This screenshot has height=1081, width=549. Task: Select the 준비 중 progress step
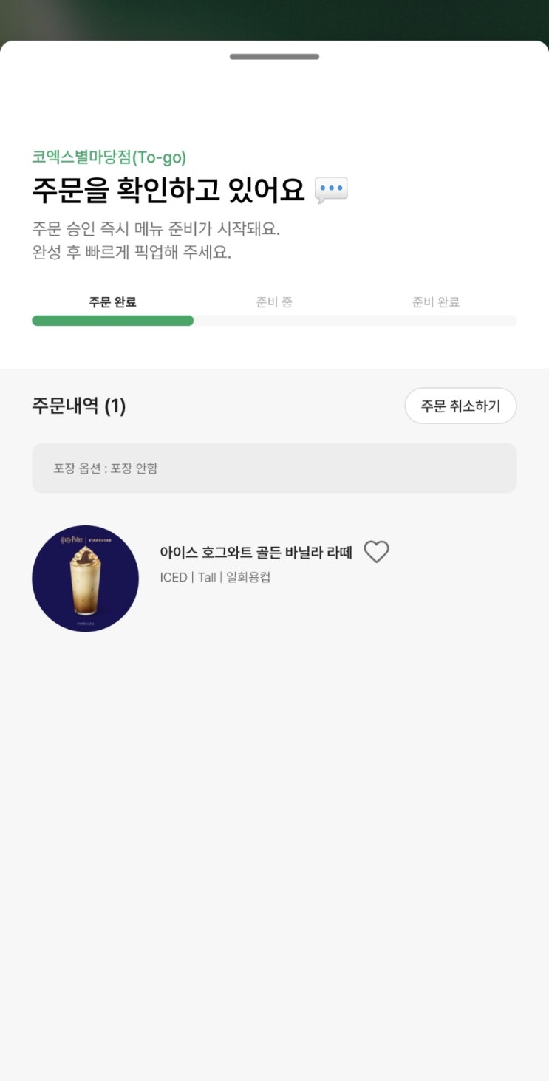pos(274,302)
